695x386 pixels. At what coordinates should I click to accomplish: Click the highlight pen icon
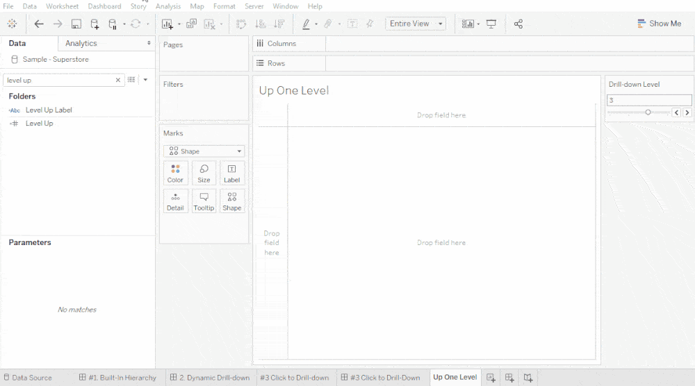(306, 24)
